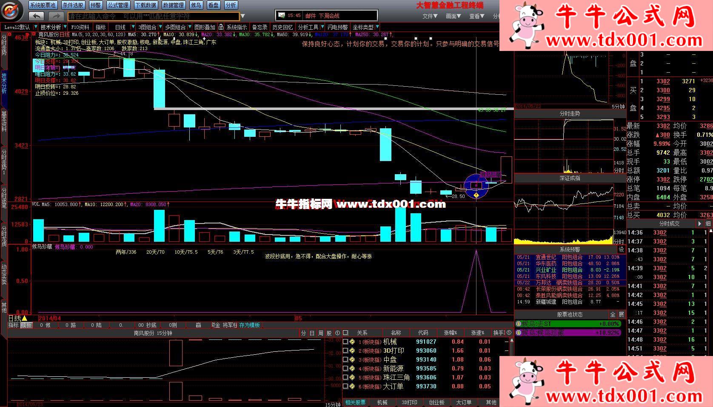The image size is (713, 407).
Task: Click the 下载数据 button
Action: 145,5
